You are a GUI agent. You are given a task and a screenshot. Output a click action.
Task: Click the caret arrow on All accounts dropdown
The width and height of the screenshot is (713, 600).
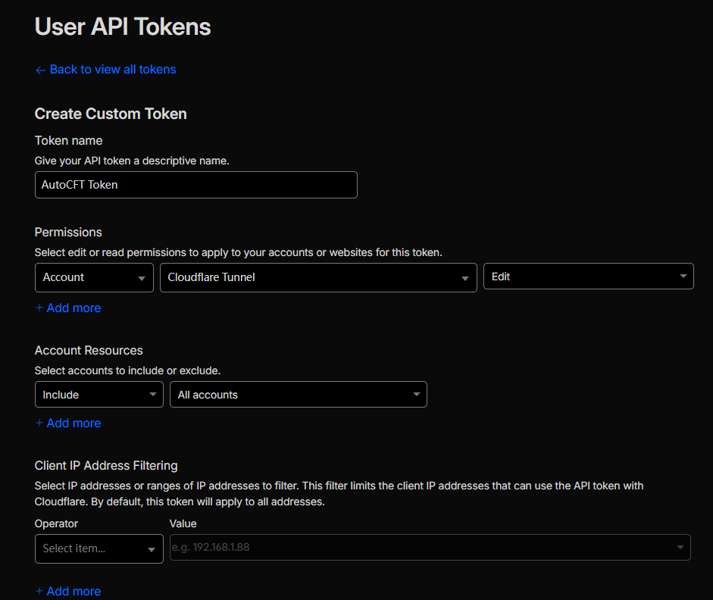pos(416,395)
